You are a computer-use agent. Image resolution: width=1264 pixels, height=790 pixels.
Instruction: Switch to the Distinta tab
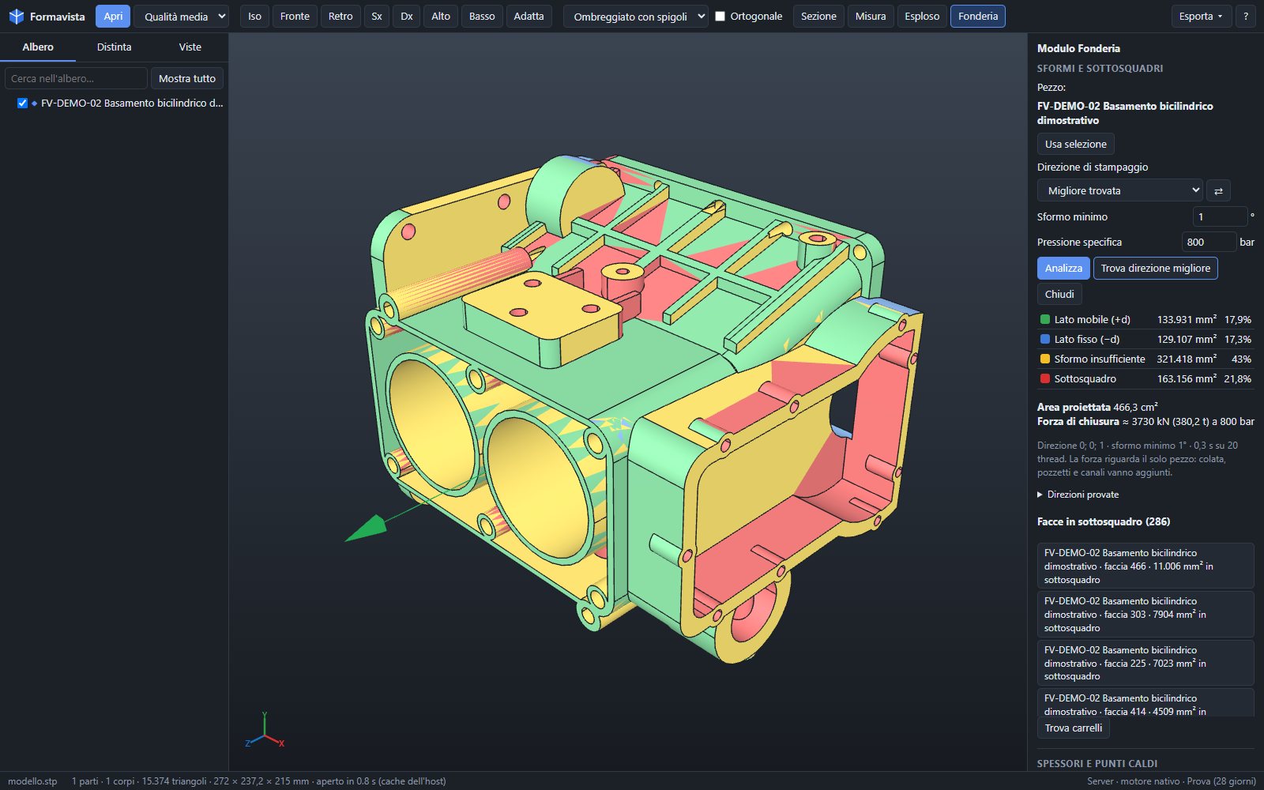[114, 47]
